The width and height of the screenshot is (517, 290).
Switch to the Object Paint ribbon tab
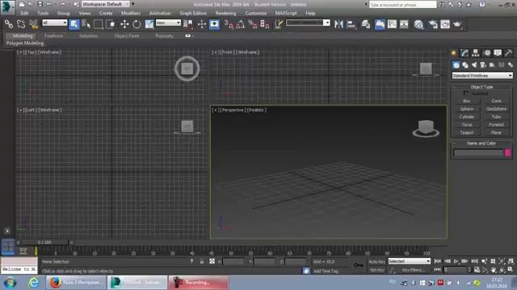click(127, 35)
